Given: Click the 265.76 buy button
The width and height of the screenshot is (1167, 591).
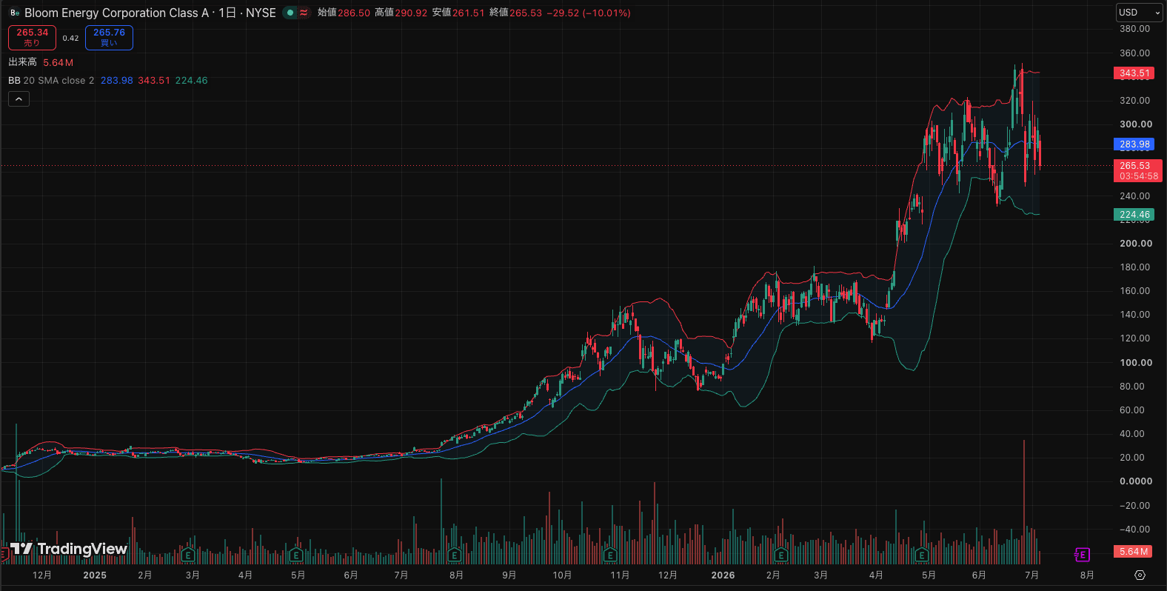Looking at the screenshot, I should 109,38.
